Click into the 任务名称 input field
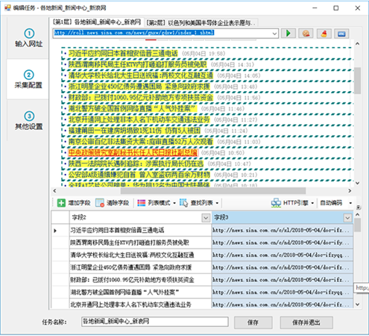 [x=155, y=322]
